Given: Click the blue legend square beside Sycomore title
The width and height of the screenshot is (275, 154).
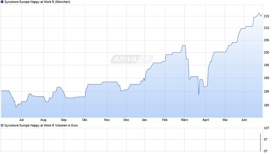Looking at the screenshot, I should point(2,2).
